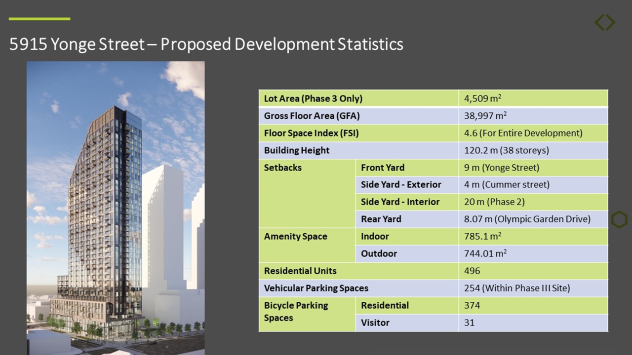
Task: Click the tower rendering image
Action: (116, 207)
